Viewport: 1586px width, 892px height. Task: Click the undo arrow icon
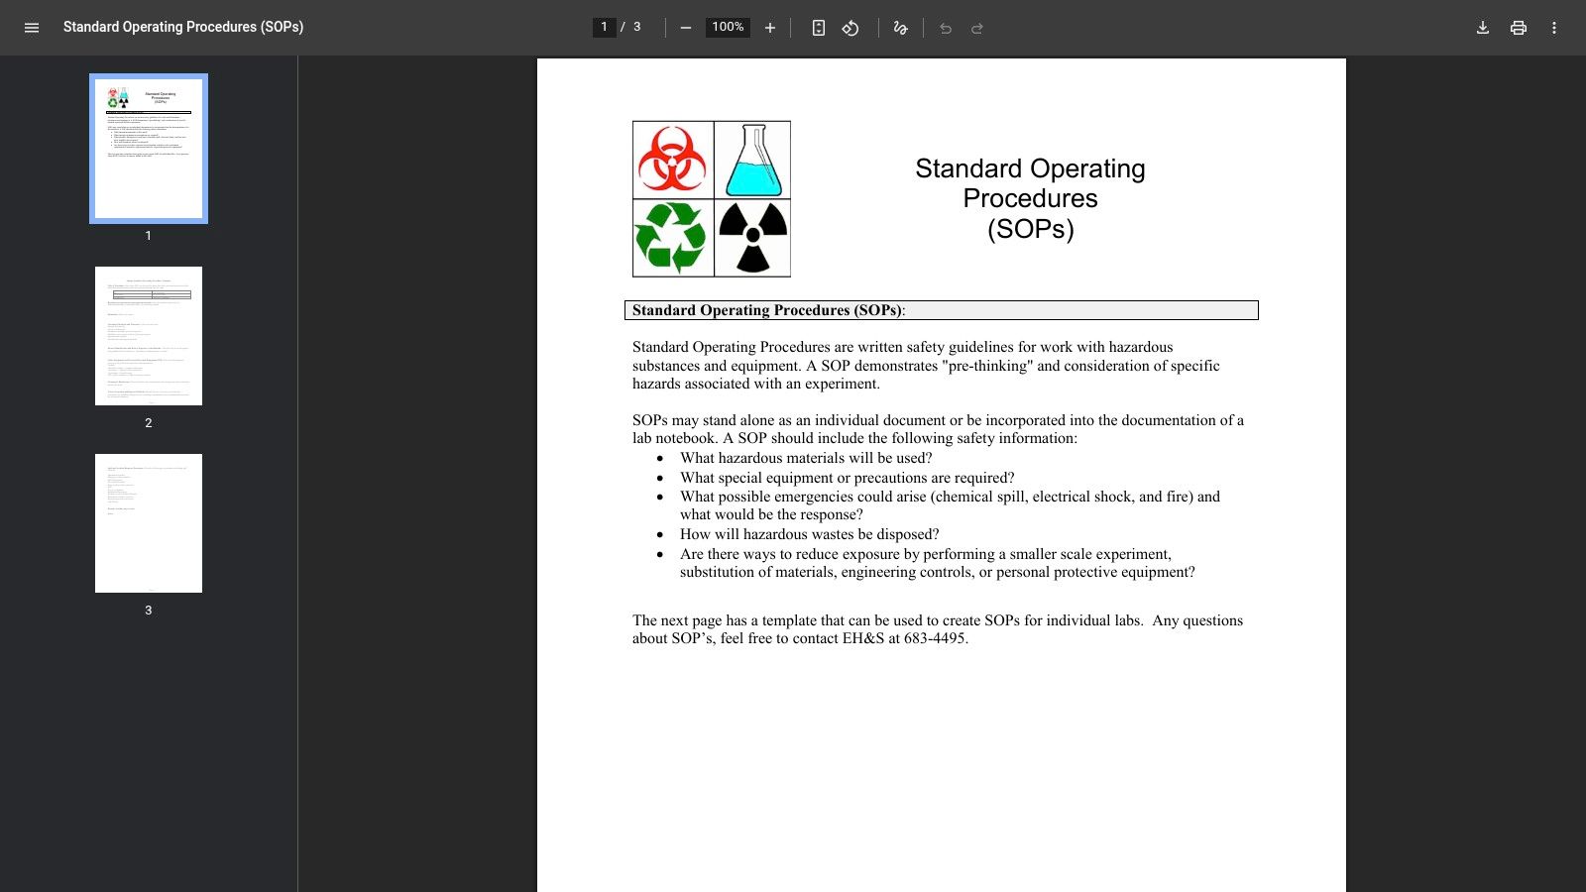[946, 28]
